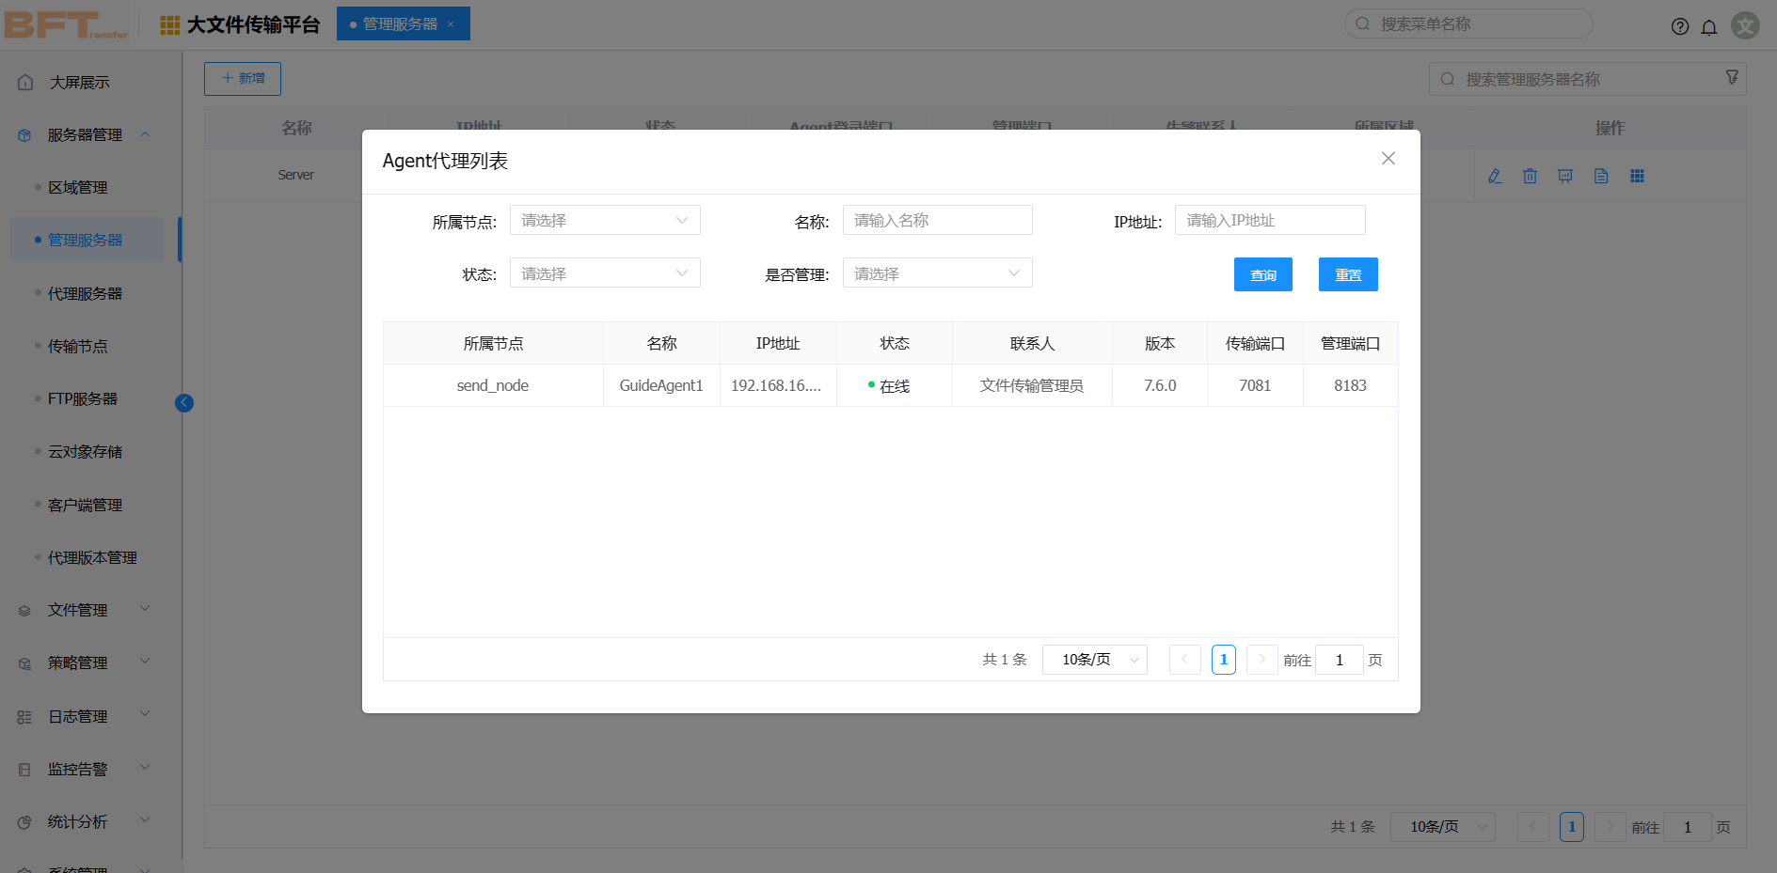Select 传输节点 in the sidebar
The image size is (1777, 873).
pyautogui.click(x=78, y=346)
